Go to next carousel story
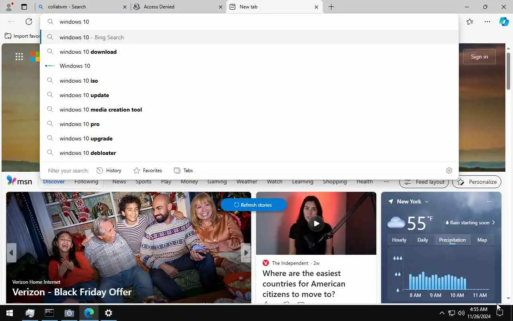This screenshot has height=321, width=513. click(246, 253)
